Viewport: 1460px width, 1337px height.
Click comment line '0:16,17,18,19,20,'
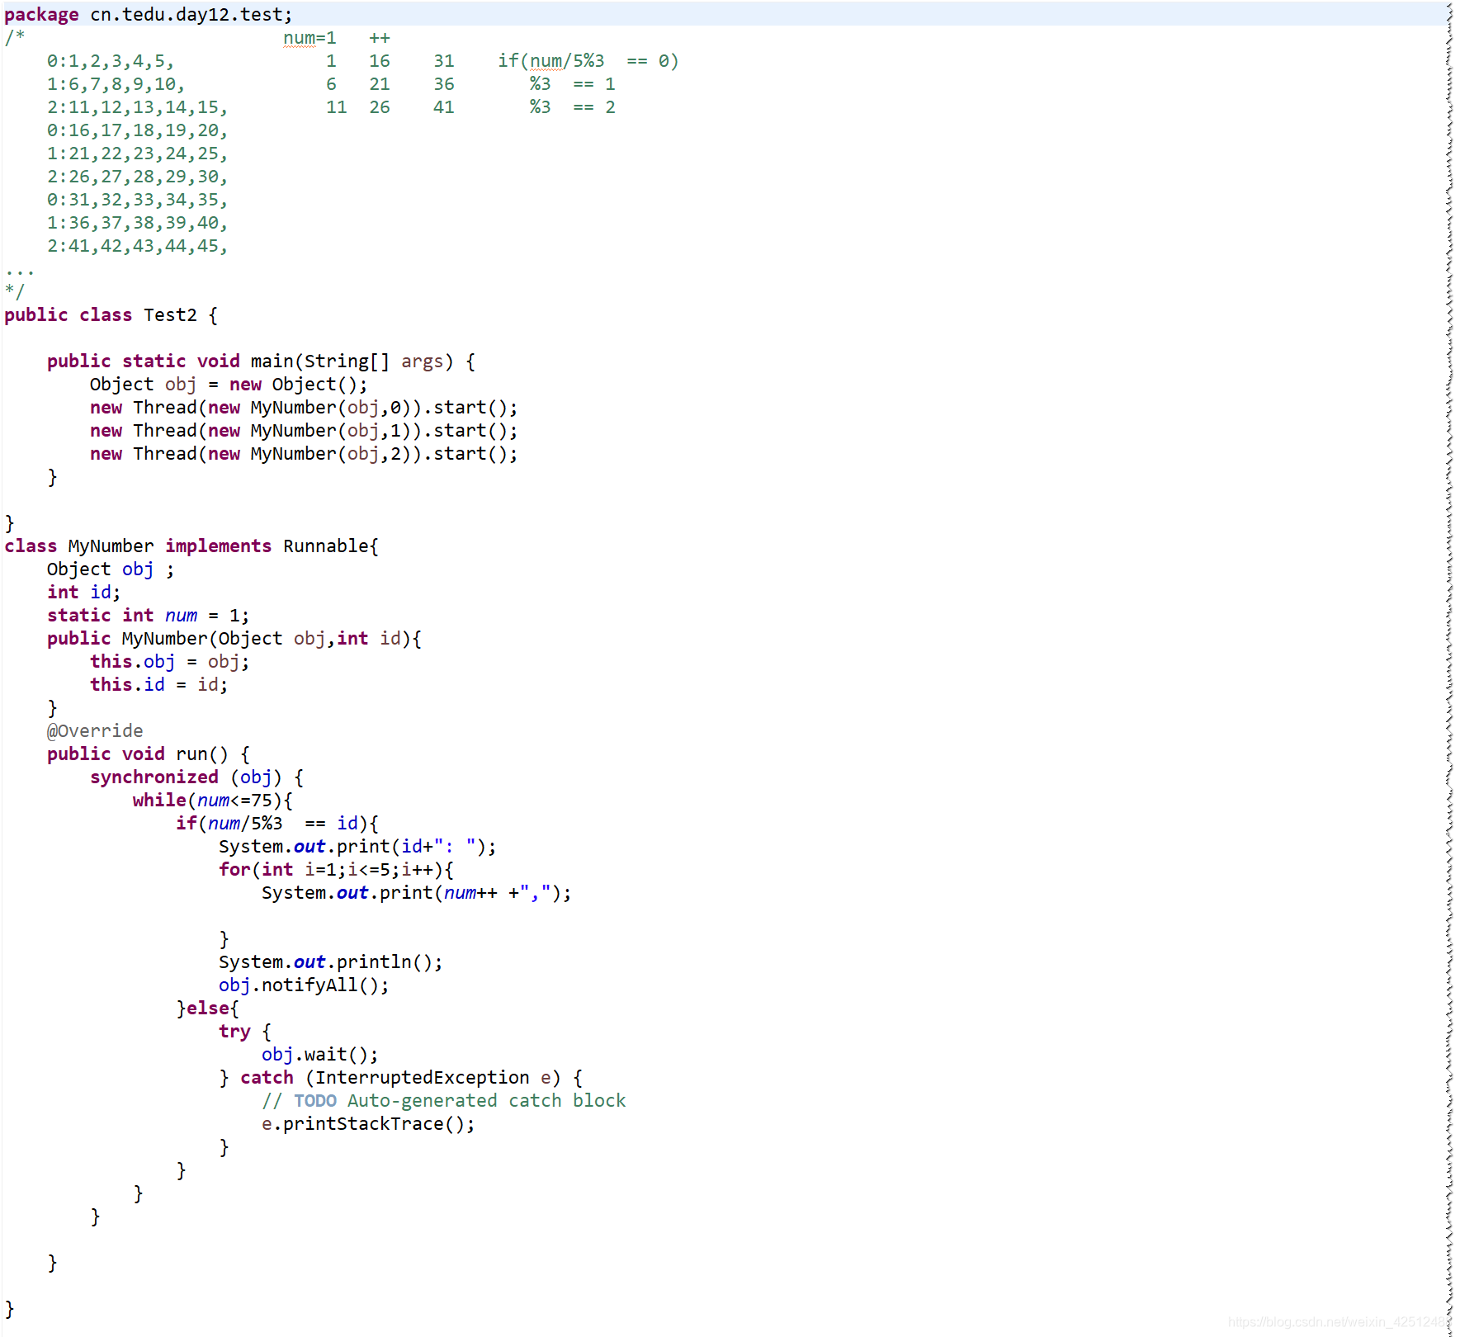(137, 130)
